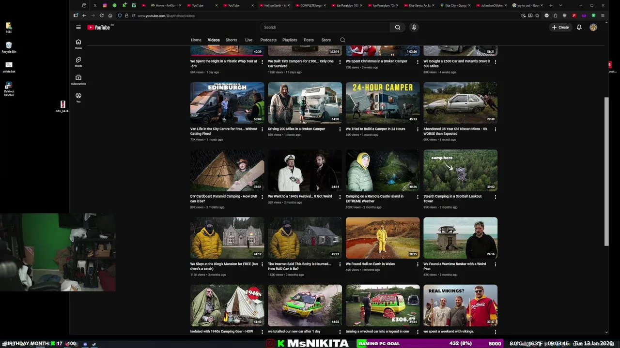The height and width of the screenshot is (348, 620).
Task: Open options for Haunted Bothy video
Action: click(x=340, y=265)
